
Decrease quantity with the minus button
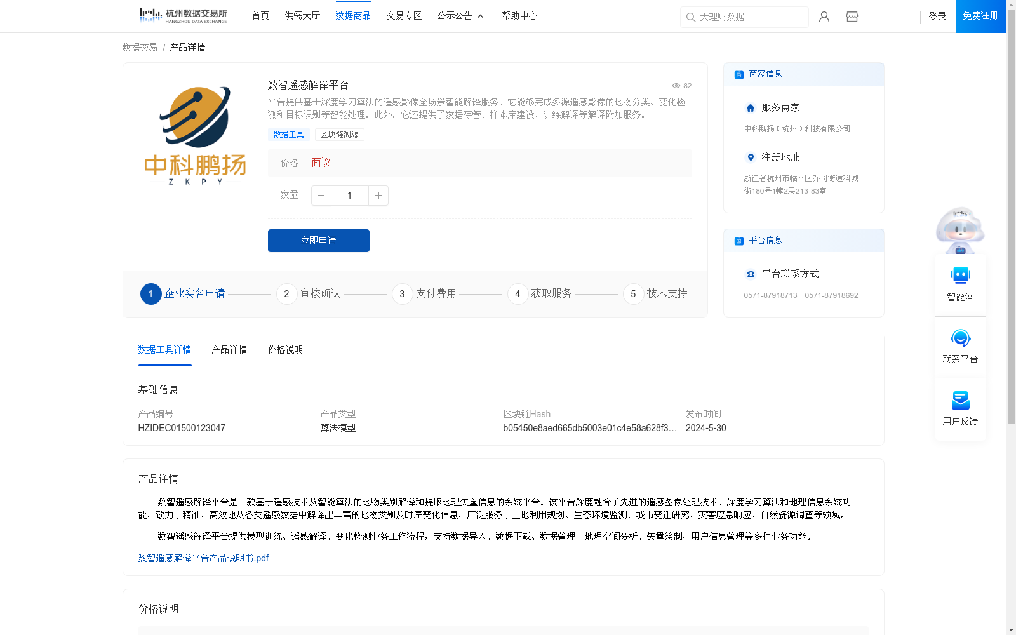coord(321,196)
